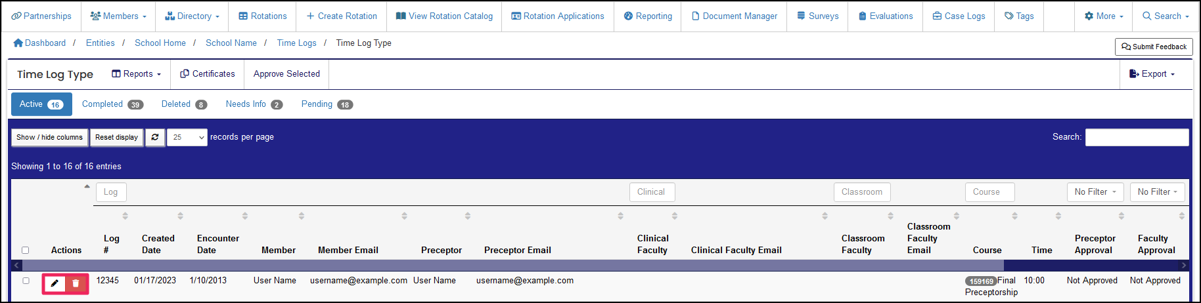Select the Active tab

click(41, 104)
